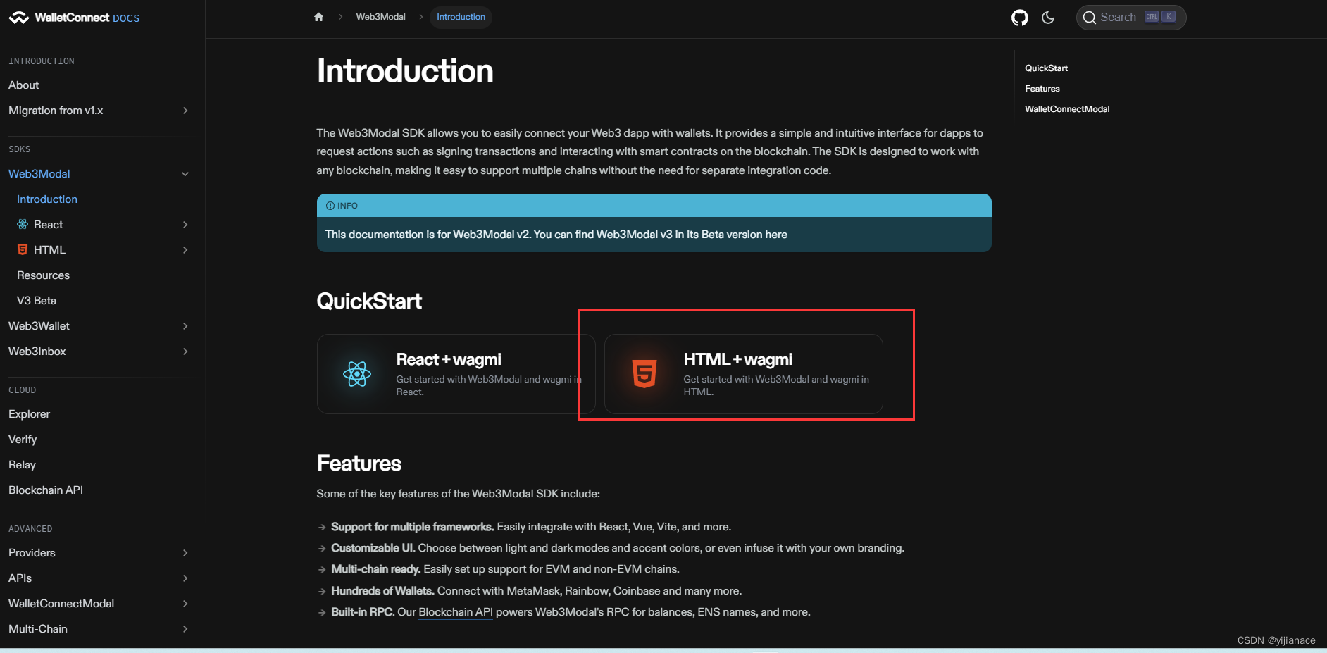Click the Introduction breadcrumb pill
This screenshot has width=1327, height=653.
click(461, 17)
